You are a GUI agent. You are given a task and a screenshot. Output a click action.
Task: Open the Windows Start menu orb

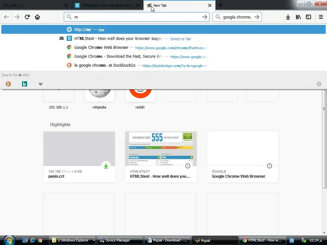[x=9, y=240]
